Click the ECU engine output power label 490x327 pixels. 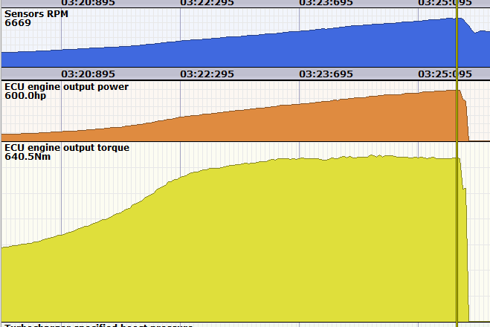[66, 87]
